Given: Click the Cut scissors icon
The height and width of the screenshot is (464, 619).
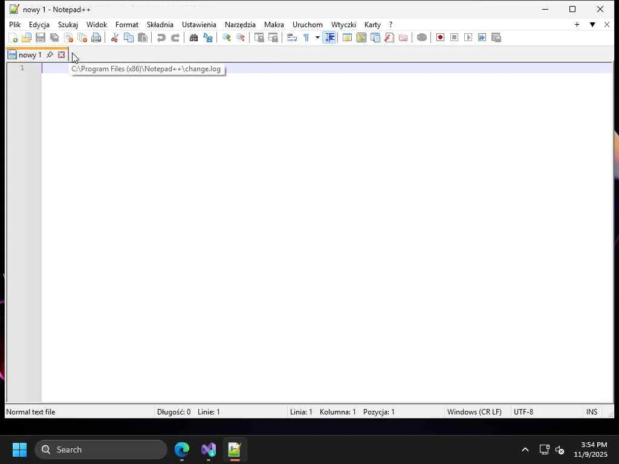Looking at the screenshot, I should [x=114, y=38].
